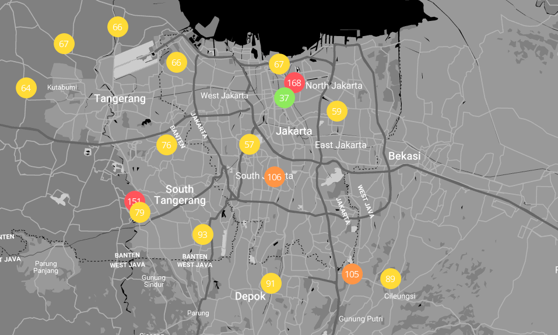Image resolution: width=558 pixels, height=335 pixels.
Task: Open the 67 marker in the top-left area
Action: coord(64,43)
